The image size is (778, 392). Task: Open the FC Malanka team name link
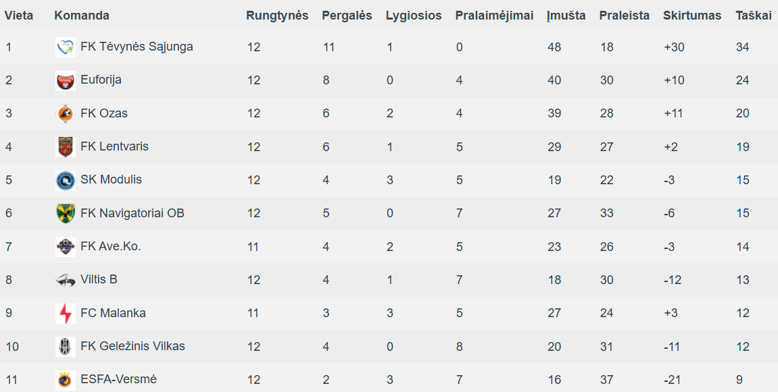click(113, 312)
